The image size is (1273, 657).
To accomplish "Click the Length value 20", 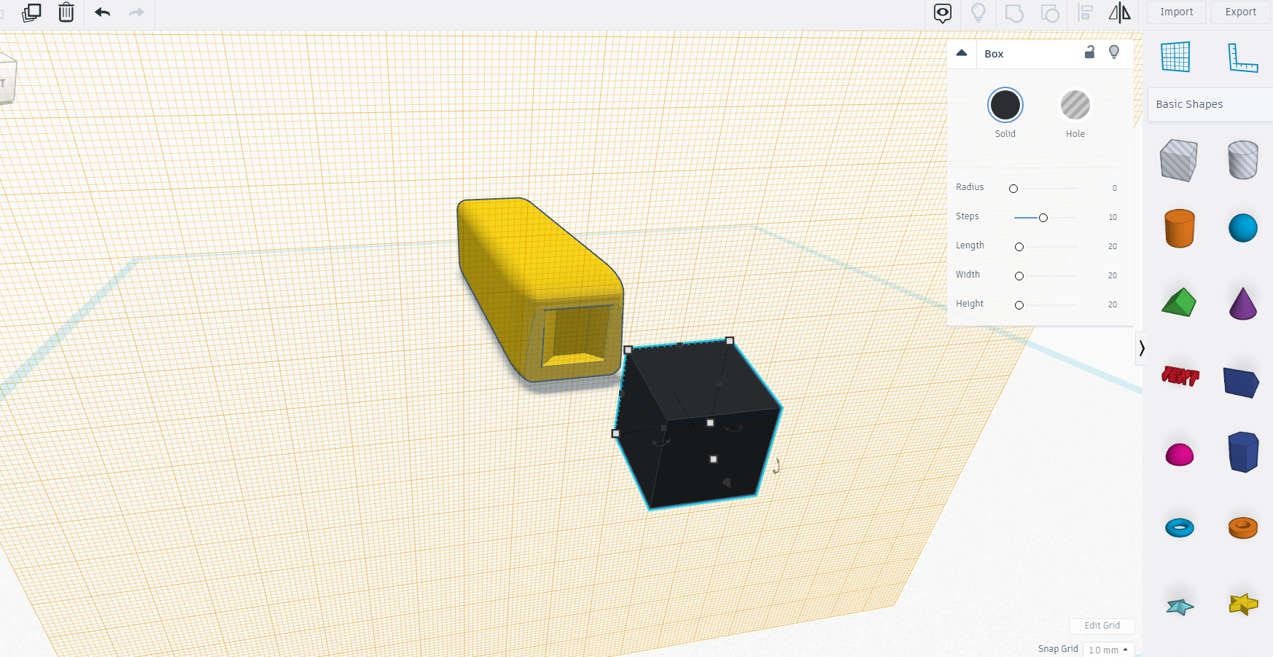I will click(1113, 246).
